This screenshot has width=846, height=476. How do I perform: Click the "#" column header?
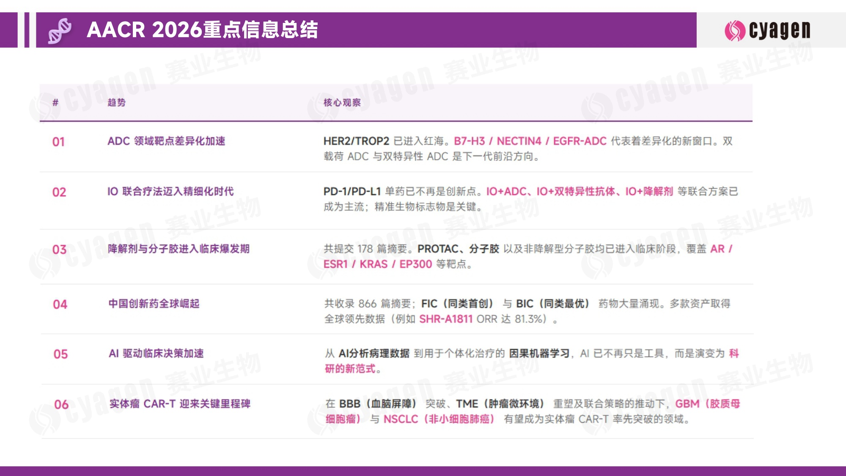pos(55,102)
